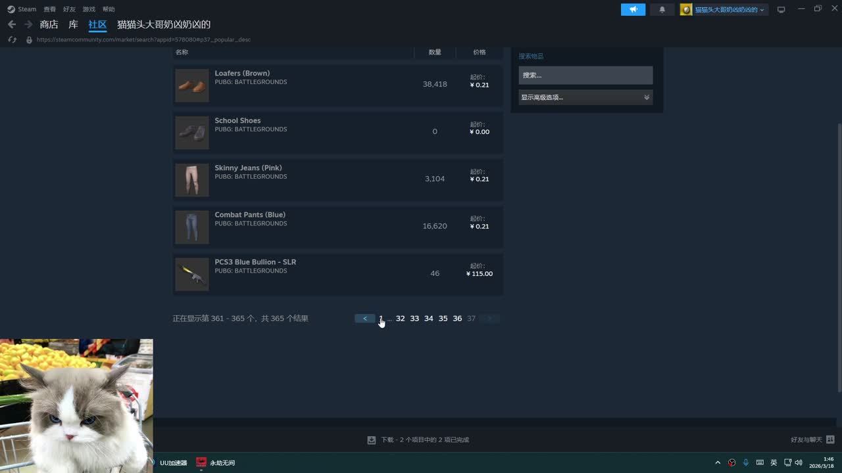The height and width of the screenshot is (473, 842).
Task: Open Loafers (Brown) listing
Action: [242, 73]
